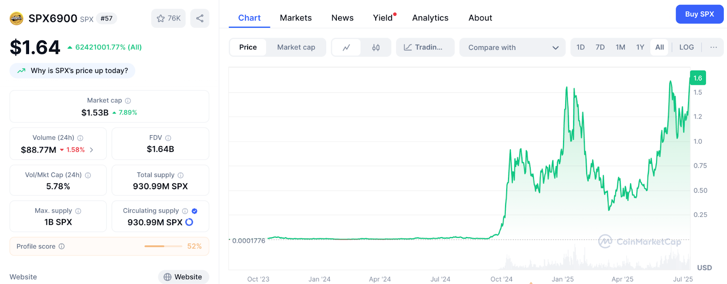Open FDV info icon

[x=168, y=138]
